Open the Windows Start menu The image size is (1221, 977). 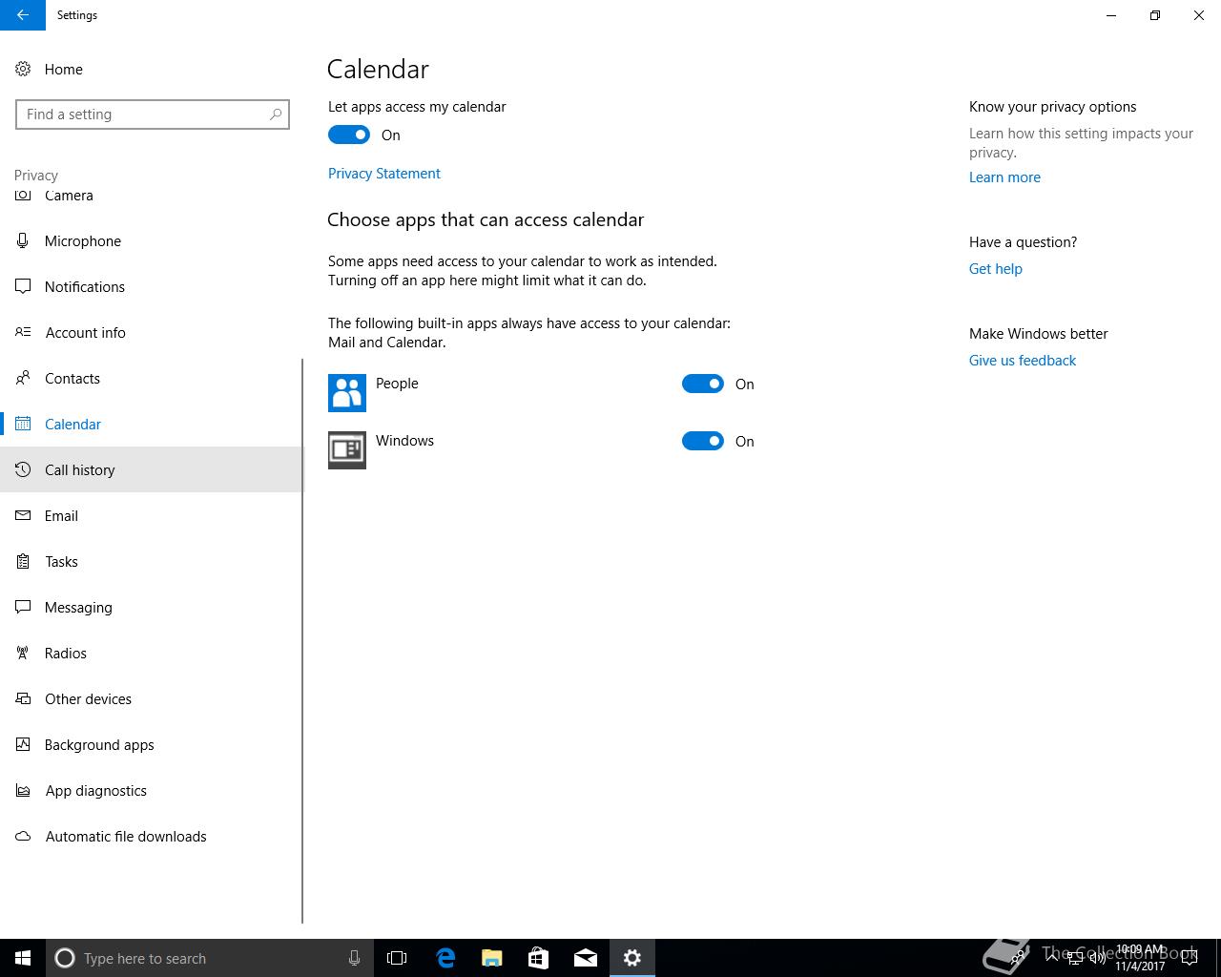23,958
